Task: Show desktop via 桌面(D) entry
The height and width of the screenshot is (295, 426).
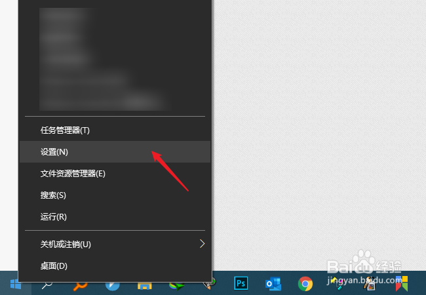Action: click(x=115, y=265)
